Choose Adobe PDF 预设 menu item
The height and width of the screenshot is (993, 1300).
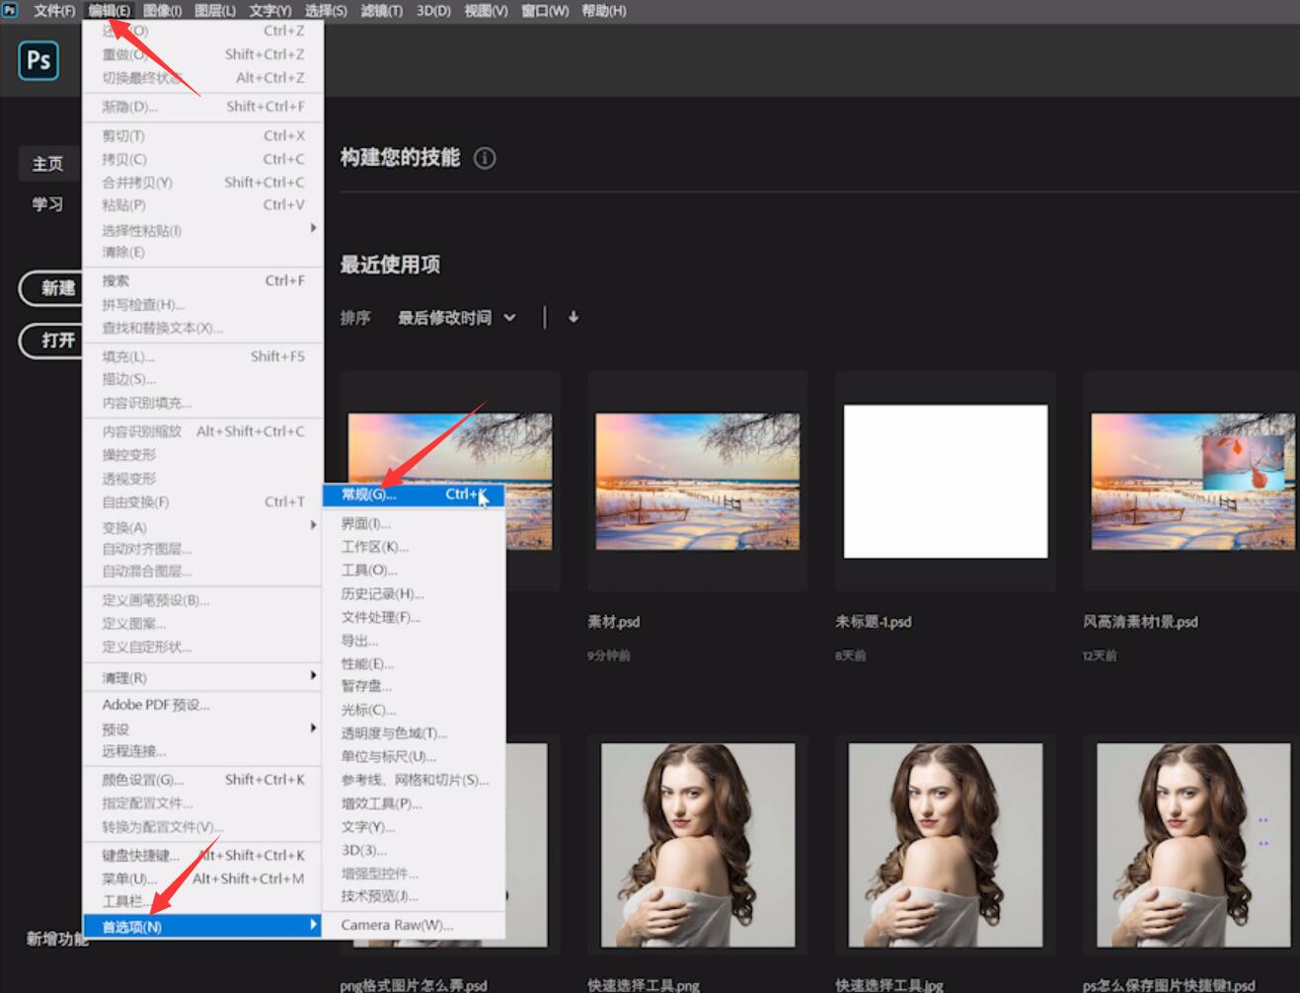203,705
